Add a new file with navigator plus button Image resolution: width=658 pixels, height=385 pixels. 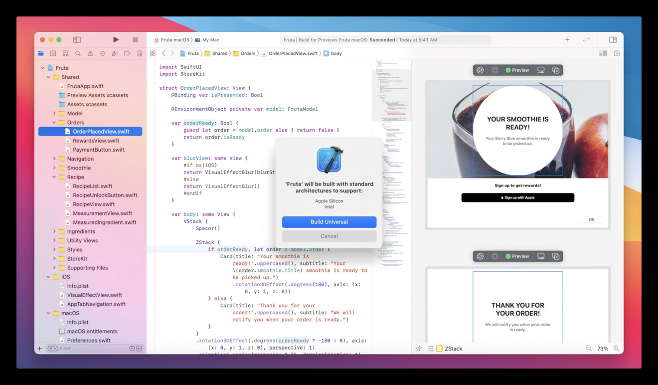coord(39,349)
